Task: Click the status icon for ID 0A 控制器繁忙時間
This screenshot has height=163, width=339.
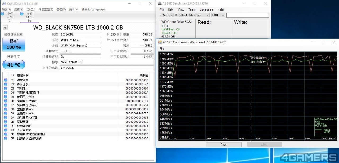Action: (6, 117)
